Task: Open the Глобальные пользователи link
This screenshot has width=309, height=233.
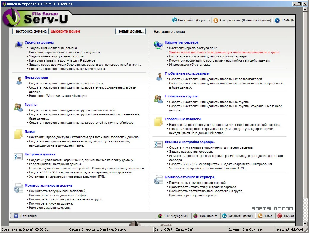Action: (x=187, y=73)
